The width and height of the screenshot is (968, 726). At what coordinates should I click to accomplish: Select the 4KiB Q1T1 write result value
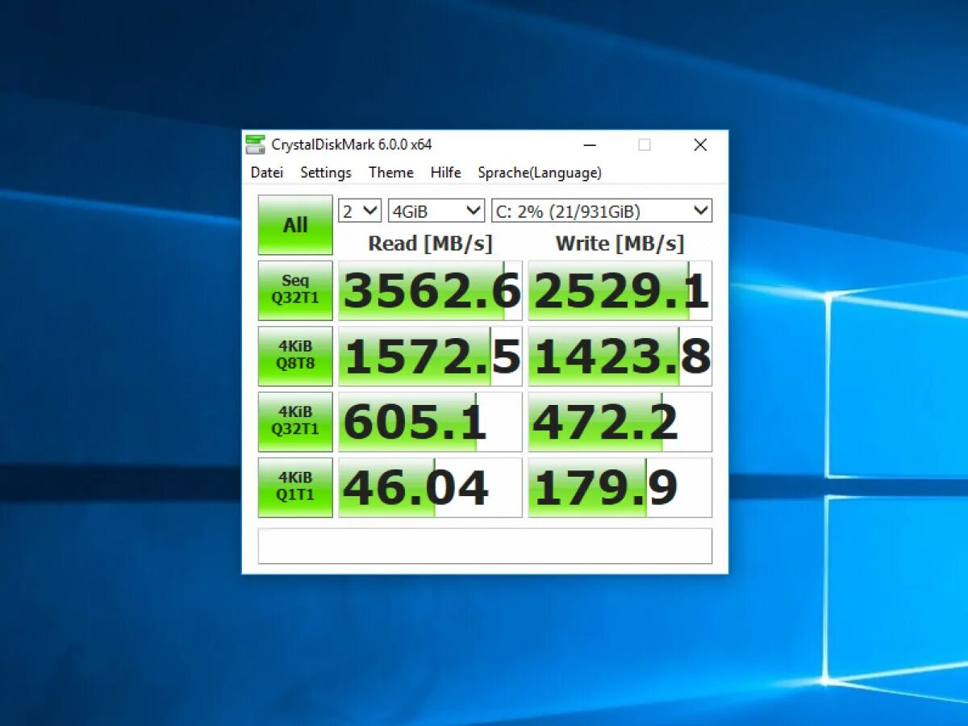pyautogui.click(x=620, y=486)
